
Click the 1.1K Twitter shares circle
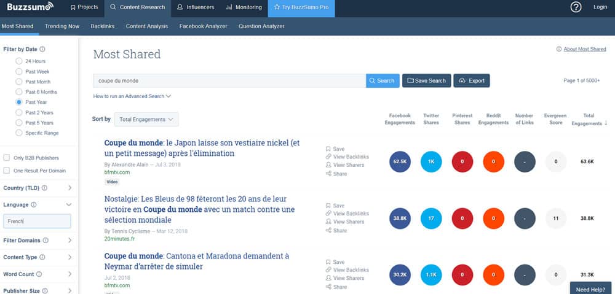coord(431,275)
